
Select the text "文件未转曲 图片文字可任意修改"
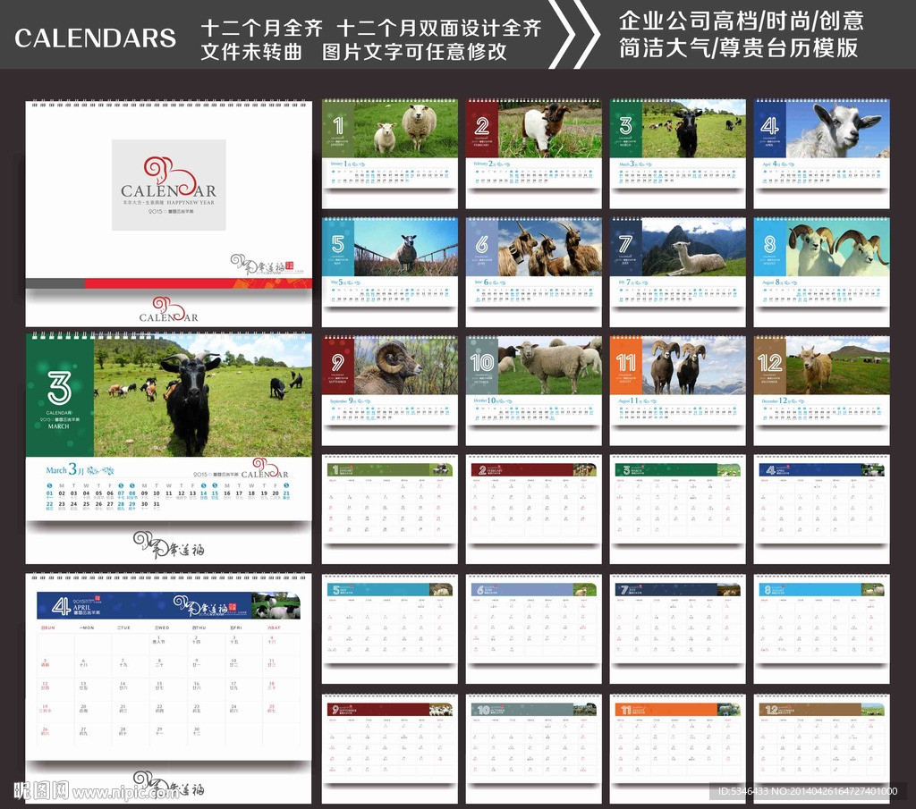[x=353, y=51]
